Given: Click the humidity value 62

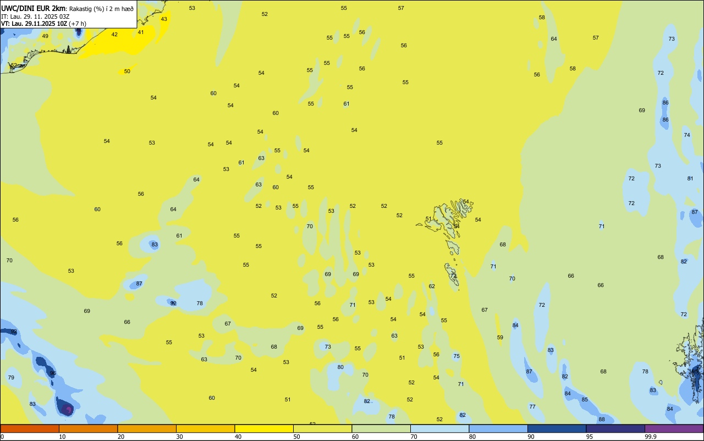Looking at the screenshot, I should 432,286.
